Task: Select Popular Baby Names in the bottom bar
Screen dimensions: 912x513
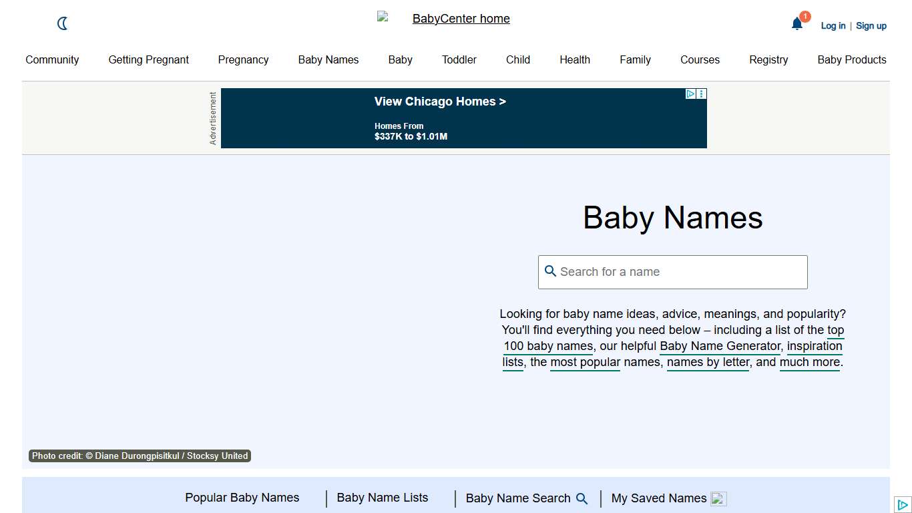Action: (242, 498)
